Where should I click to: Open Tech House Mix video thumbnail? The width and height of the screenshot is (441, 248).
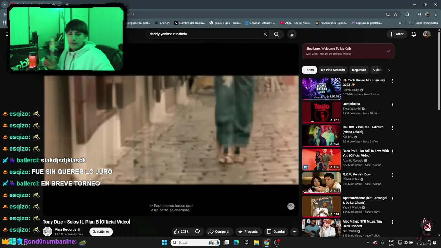pyautogui.click(x=321, y=89)
